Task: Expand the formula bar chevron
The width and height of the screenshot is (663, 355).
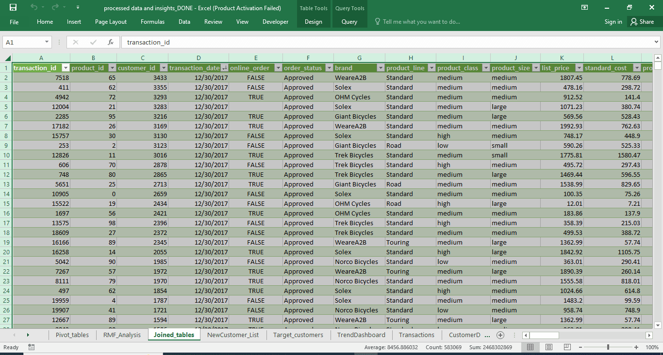Action: 656,42
